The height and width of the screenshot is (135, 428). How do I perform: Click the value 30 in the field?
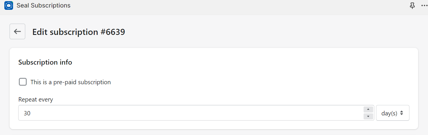(x=27, y=113)
